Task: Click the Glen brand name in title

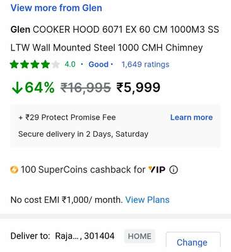Action: pyautogui.click(x=20, y=30)
